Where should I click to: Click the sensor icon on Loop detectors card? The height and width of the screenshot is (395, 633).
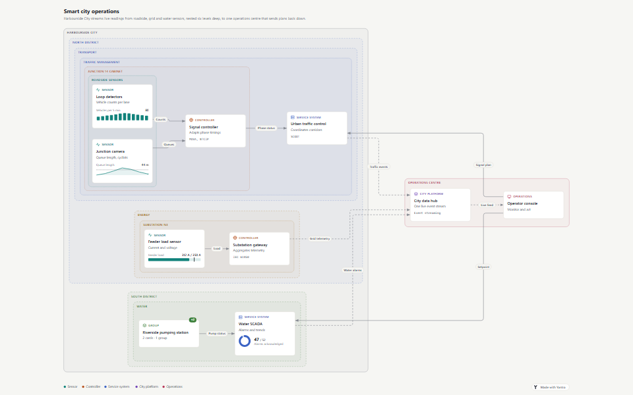(x=98, y=90)
